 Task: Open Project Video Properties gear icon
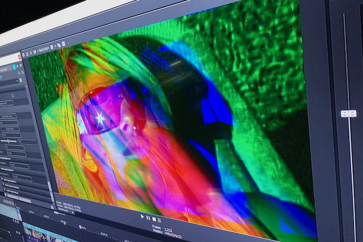tap(24, 55)
